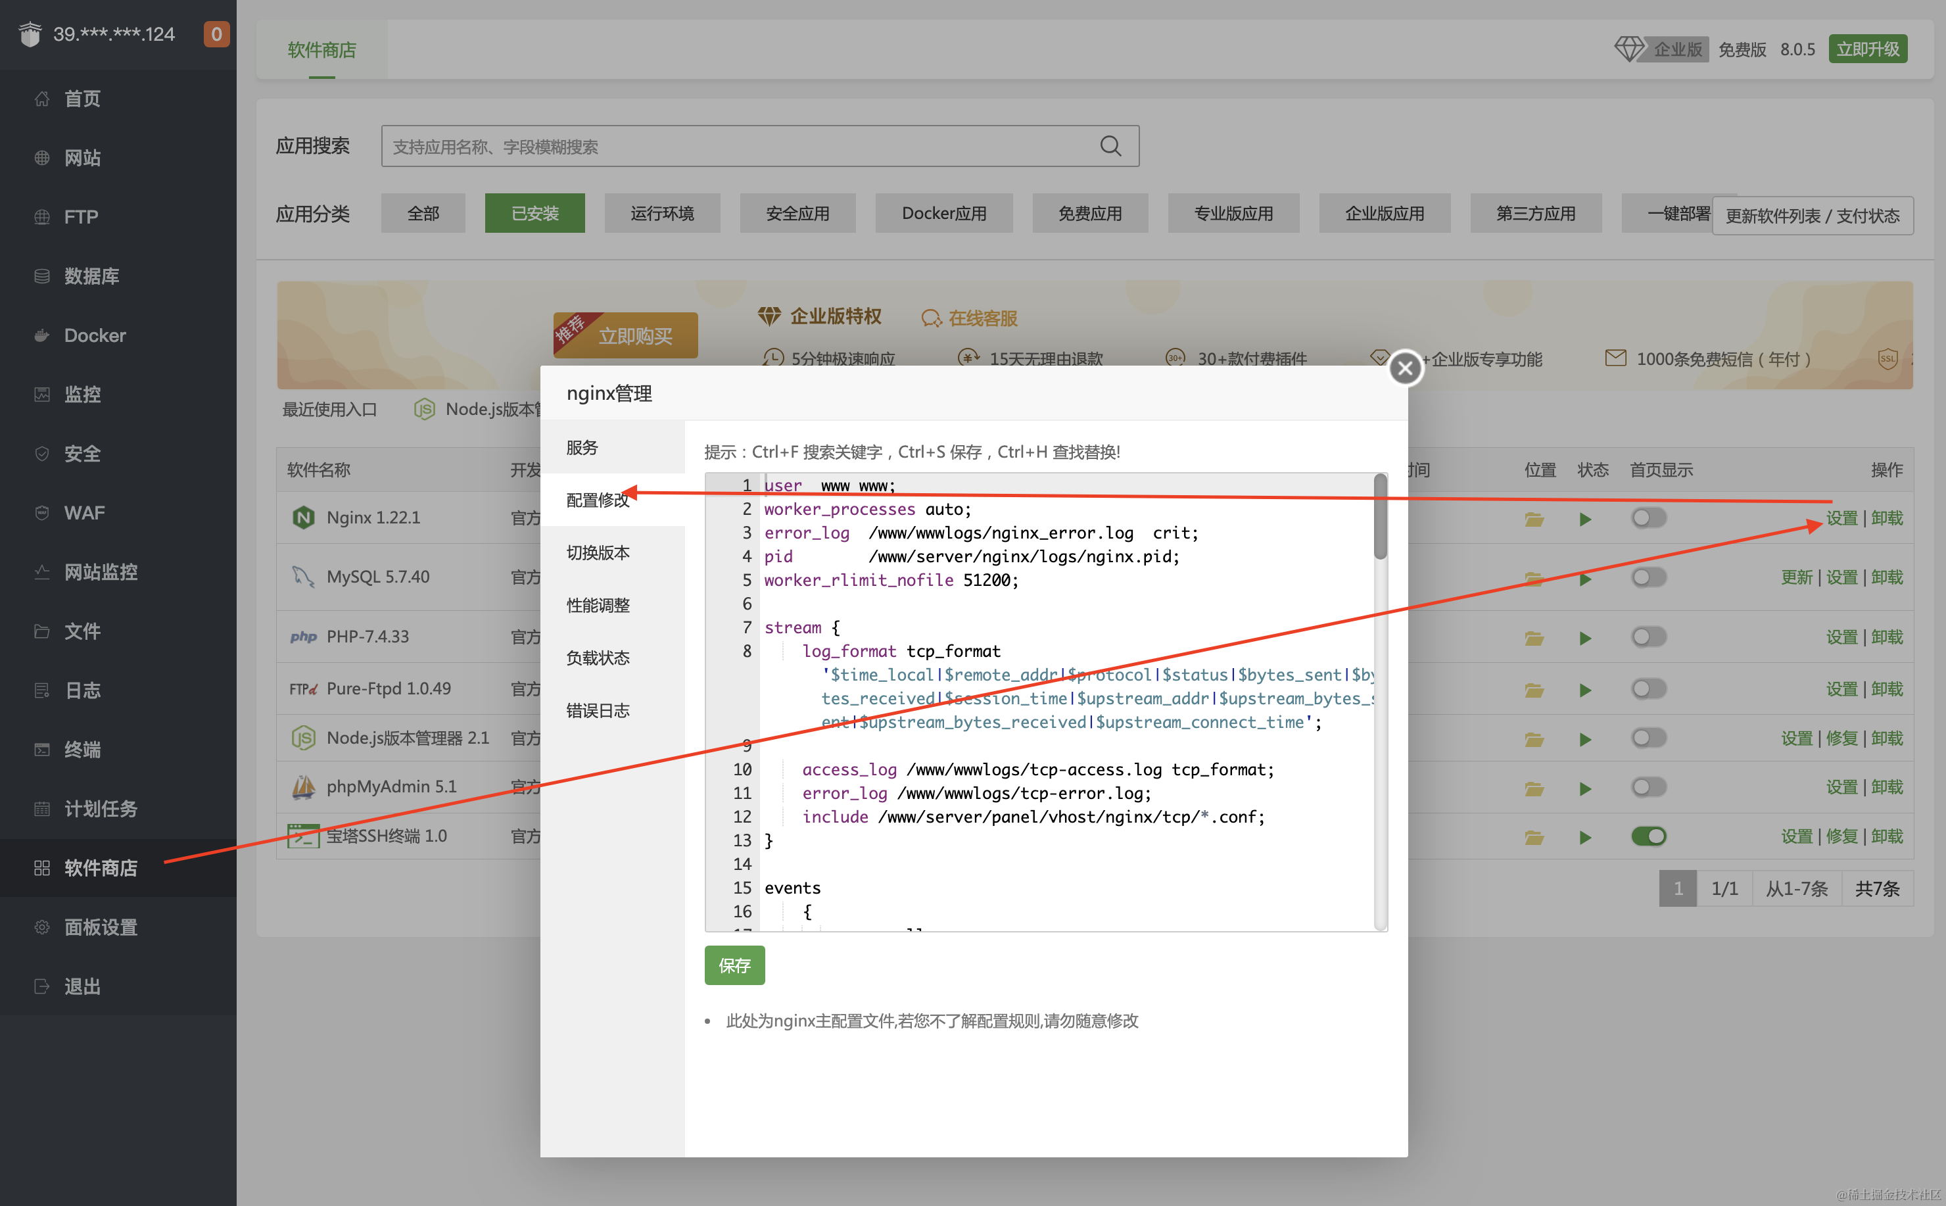Screen dimensions: 1946x1206
Task: Close the nginx管理 dialog
Action: [x=1405, y=368]
